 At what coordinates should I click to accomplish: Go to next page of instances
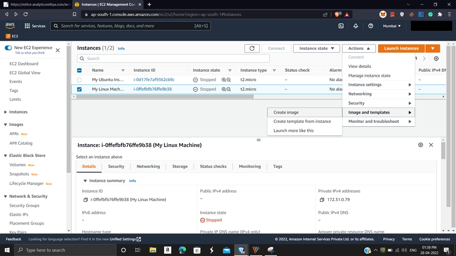pos(424,58)
